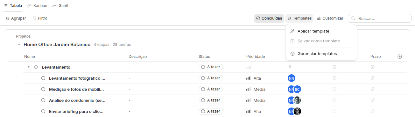Click the Home Office Jardim Botânico title
The image size is (415, 117).
click(x=57, y=45)
